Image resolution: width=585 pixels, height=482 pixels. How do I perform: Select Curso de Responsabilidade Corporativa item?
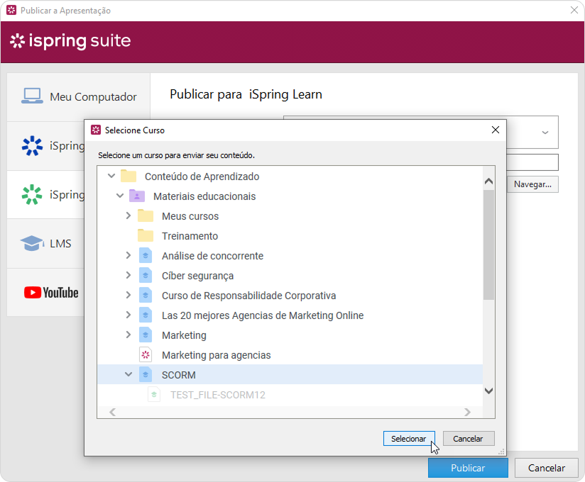[x=248, y=296]
